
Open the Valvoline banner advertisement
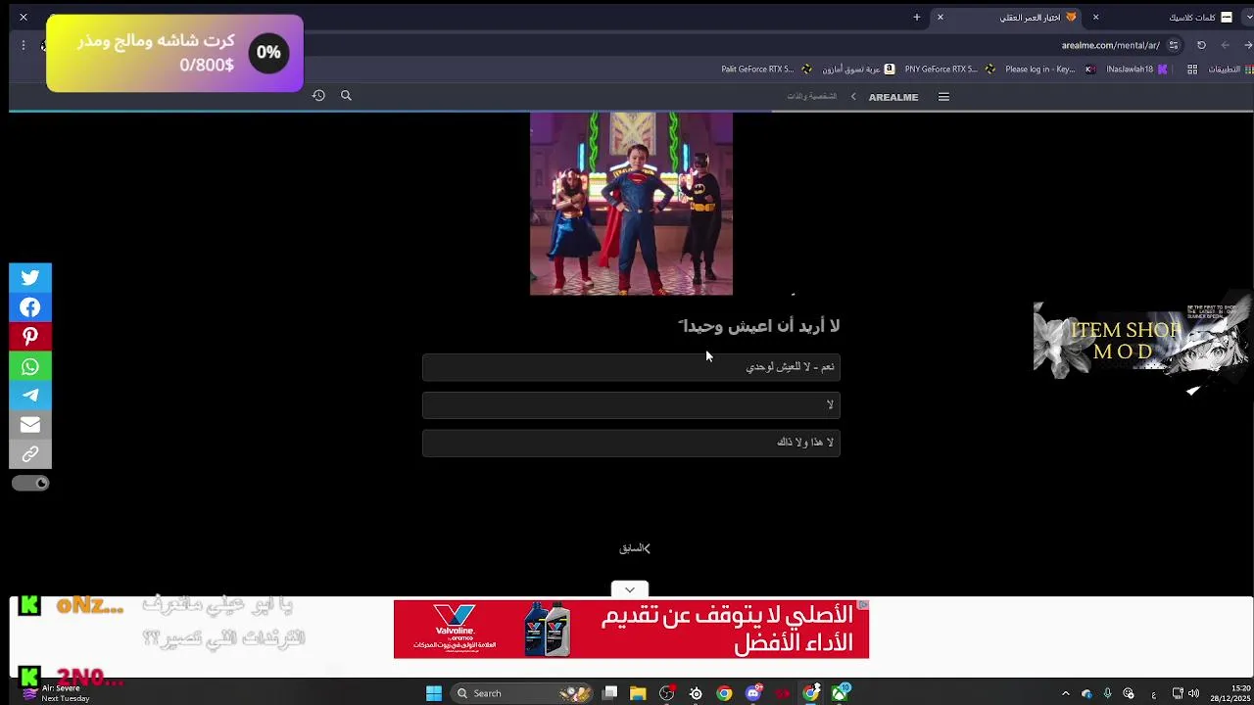(x=631, y=629)
